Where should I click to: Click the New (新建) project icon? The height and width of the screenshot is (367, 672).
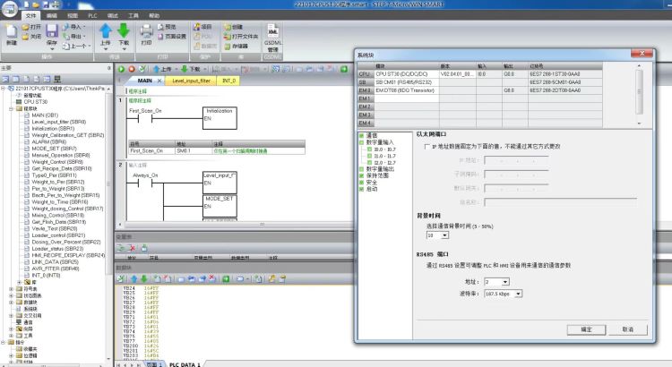pyautogui.click(x=11, y=33)
